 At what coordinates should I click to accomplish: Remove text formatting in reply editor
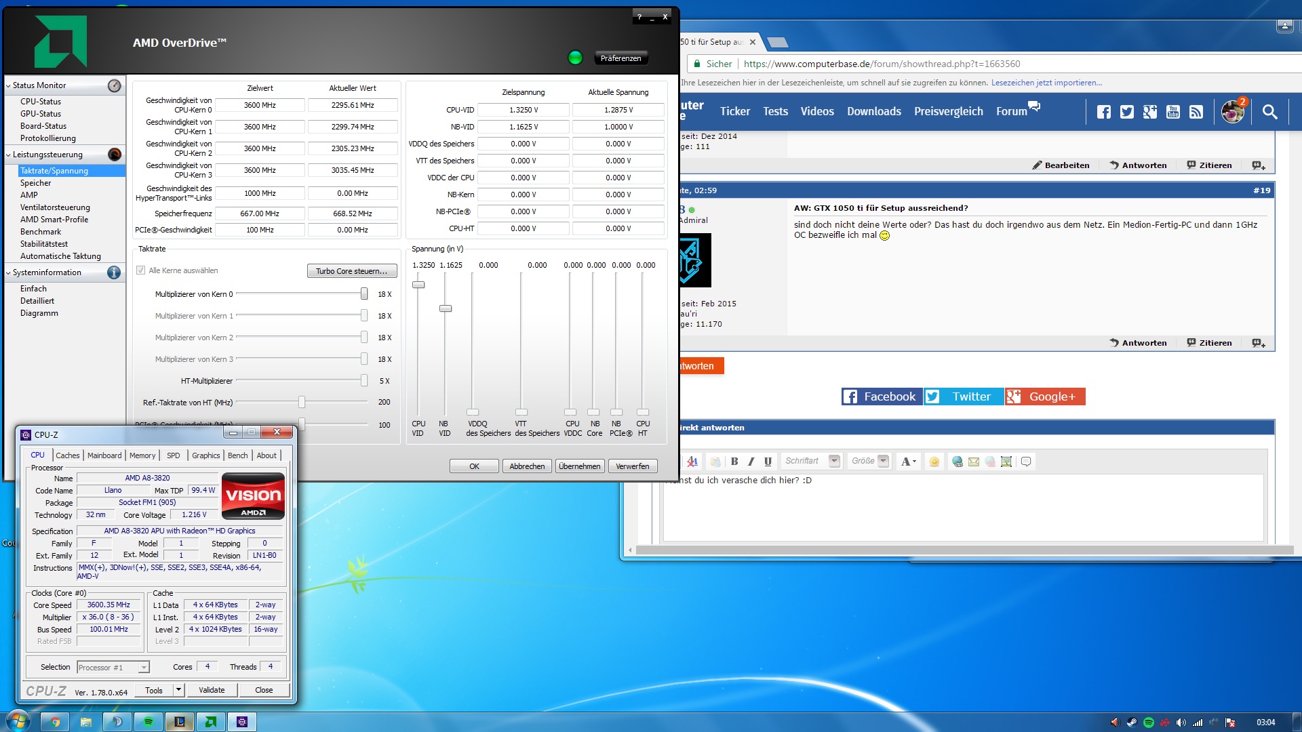[x=692, y=462]
